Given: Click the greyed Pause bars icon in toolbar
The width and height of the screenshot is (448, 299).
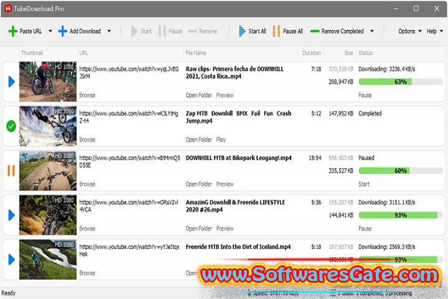Looking at the screenshot, I should [162, 31].
